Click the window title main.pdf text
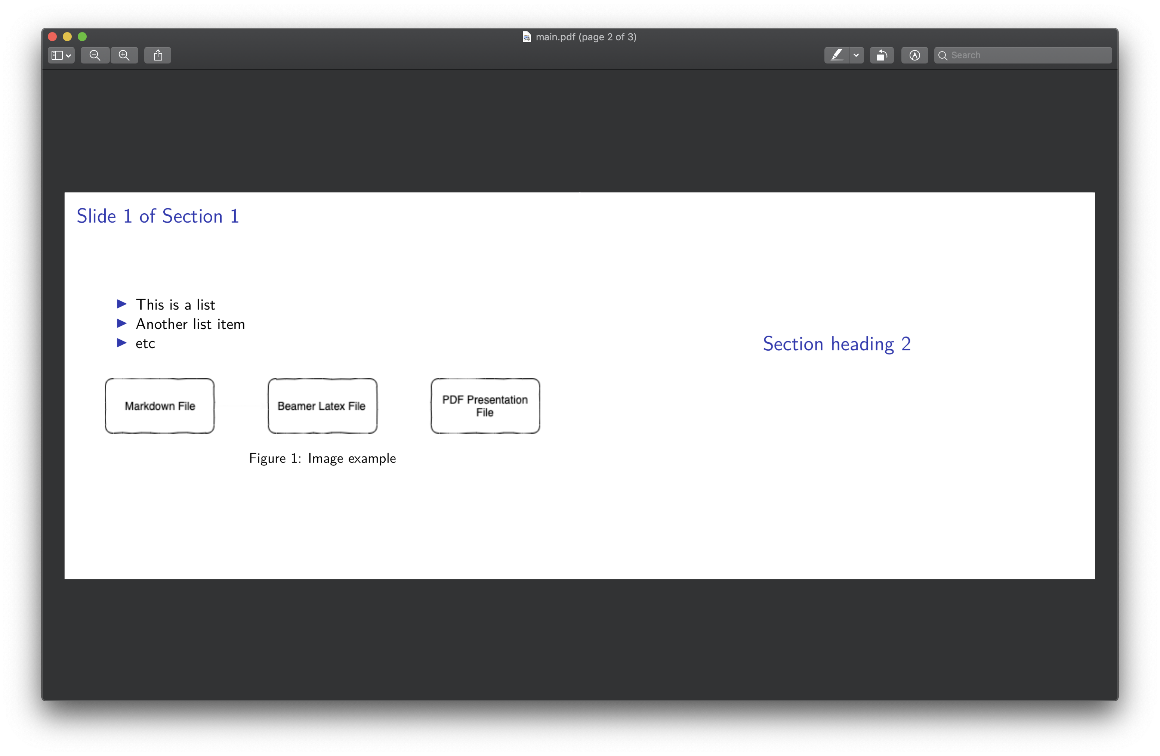1160x756 pixels. pos(586,37)
